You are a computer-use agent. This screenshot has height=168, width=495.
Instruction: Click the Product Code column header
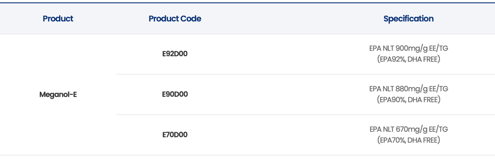tap(175, 19)
